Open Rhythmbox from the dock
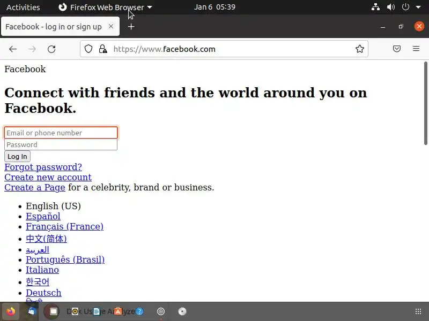Viewport: 429px width, 321px height. click(x=75, y=311)
